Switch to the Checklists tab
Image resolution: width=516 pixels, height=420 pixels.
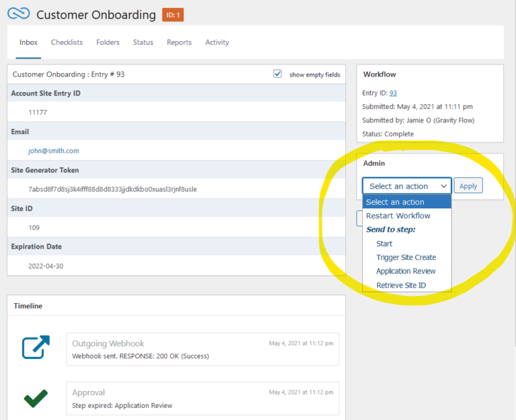tap(67, 42)
